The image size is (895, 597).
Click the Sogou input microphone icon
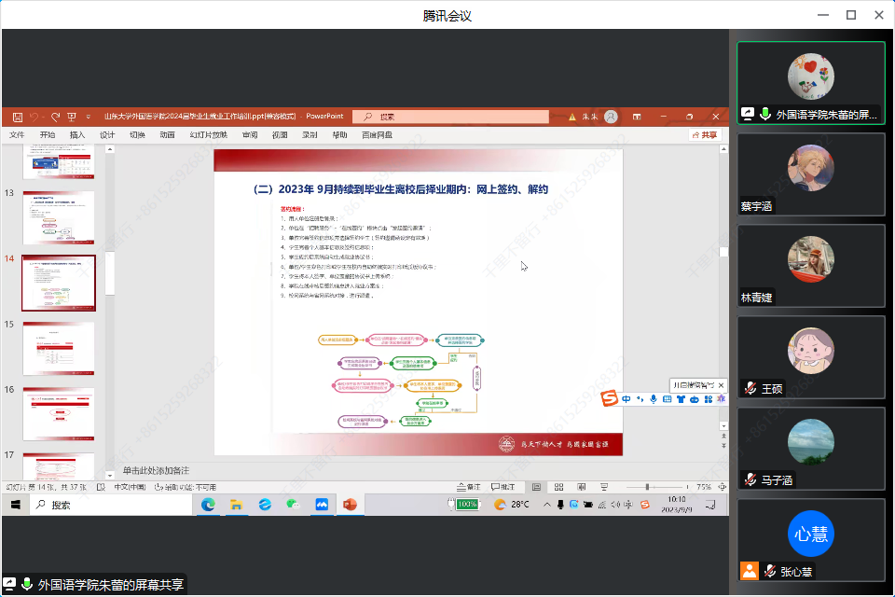pyautogui.click(x=654, y=399)
